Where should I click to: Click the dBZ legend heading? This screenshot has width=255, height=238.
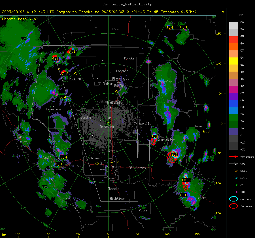[x=240, y=15]
